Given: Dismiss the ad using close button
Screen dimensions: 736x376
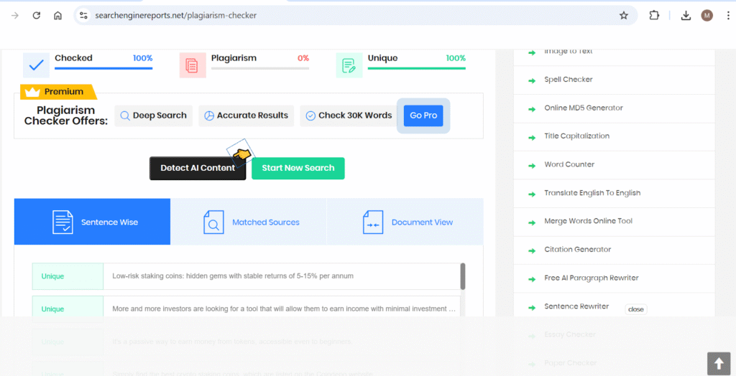Looking at the screenshot, I should point(635,309).
